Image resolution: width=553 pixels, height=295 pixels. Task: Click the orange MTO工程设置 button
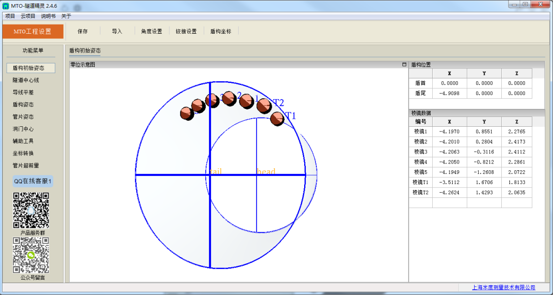(x=32, y=31)
